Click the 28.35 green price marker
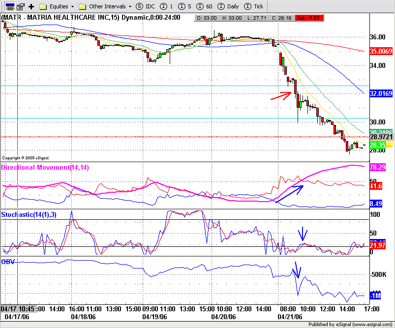The height and width of the screenshot is (328, 395). [378, 145]
